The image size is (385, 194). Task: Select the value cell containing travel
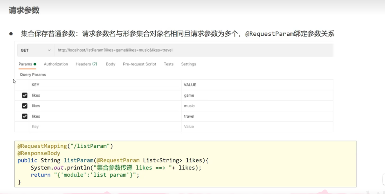pyautogui.click(x=189, y=117)
